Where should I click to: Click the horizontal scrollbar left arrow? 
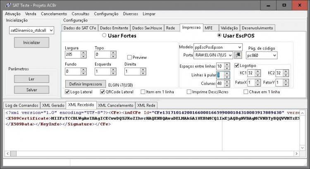[7, 154]
